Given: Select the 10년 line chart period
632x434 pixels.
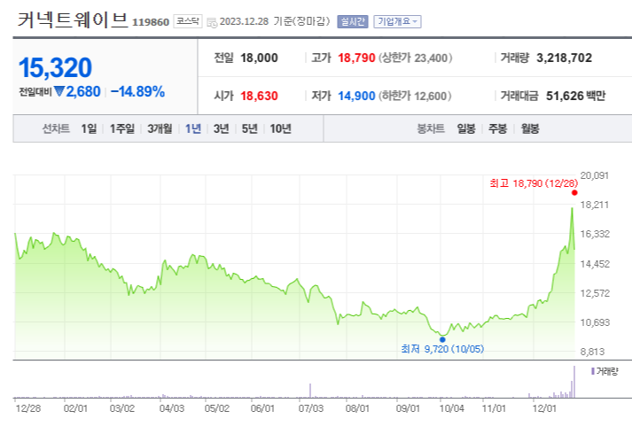Looking at the screenshot, I should [x=280, y=128].
